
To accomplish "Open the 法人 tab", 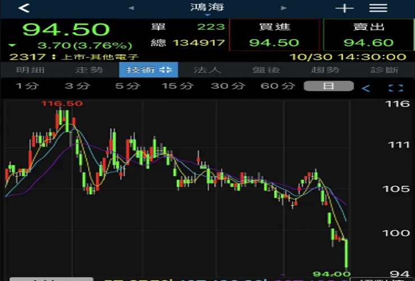I will 208,70.
